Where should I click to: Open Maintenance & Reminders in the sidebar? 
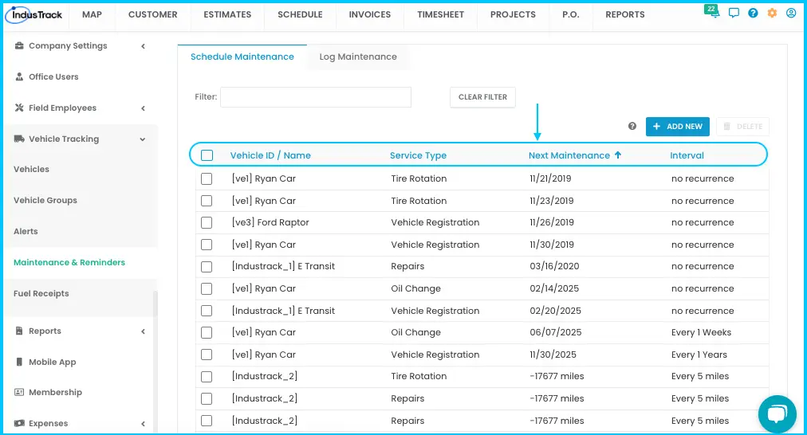tap(69, 262)
